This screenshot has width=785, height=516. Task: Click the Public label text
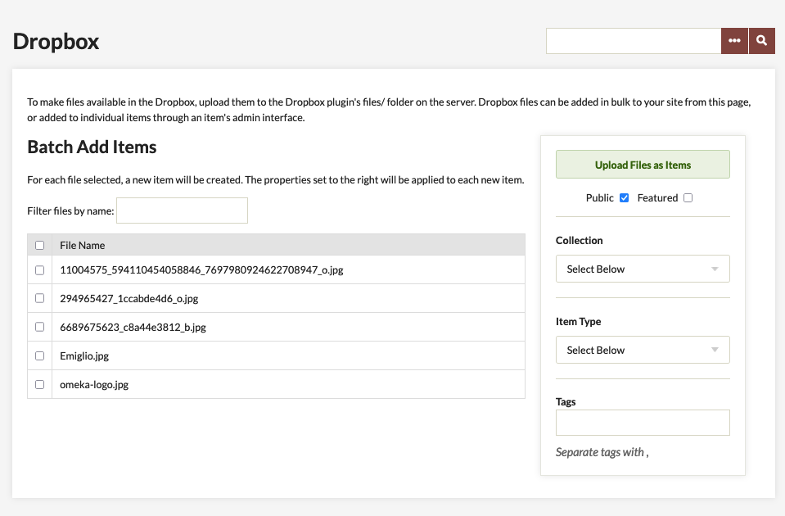tap(600, 198)
